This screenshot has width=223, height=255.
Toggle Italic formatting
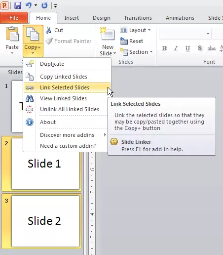click(x=176, y=48)
